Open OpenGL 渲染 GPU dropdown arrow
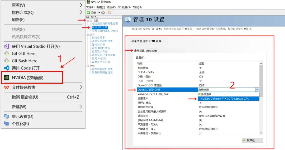This screenshot has width=285, height=150. [257, 90]
